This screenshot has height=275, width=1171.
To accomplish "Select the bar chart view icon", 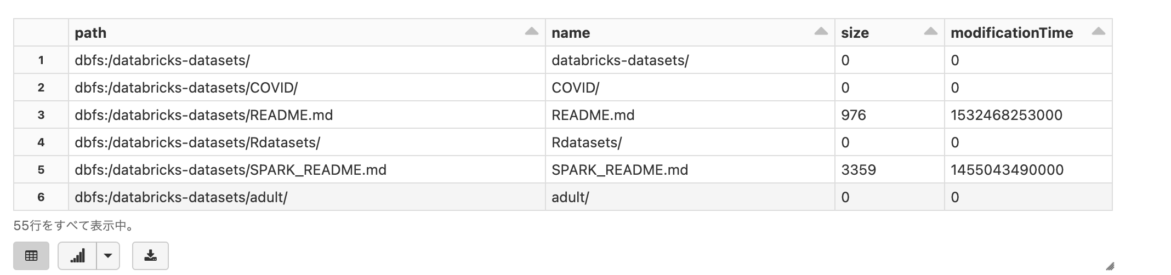I will [77, 256].
